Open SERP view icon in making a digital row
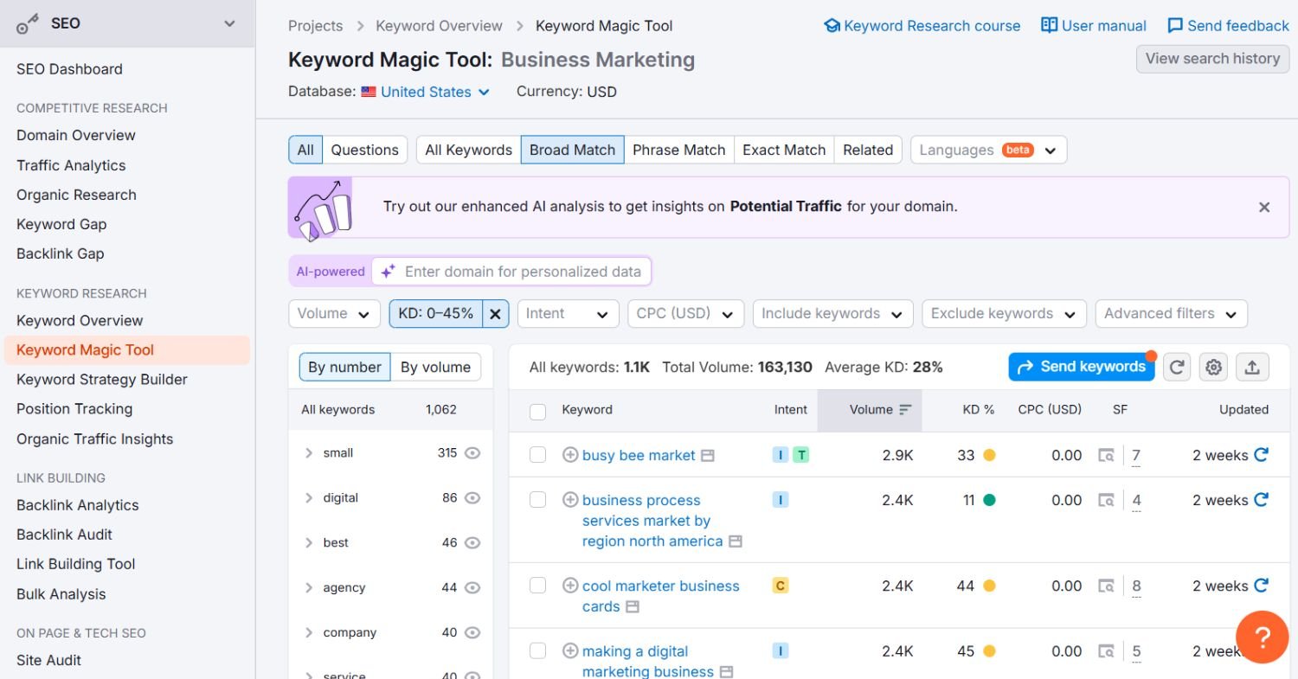This screenshot has height=679, width=1298. coord(1106,651)
